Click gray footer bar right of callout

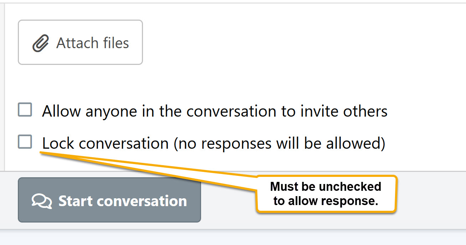(431, 200)
